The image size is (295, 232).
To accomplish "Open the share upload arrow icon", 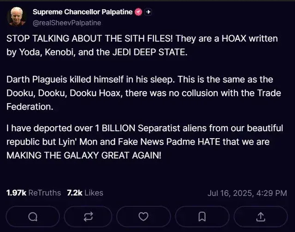I will pyautogui.click(x=261, y=217).
